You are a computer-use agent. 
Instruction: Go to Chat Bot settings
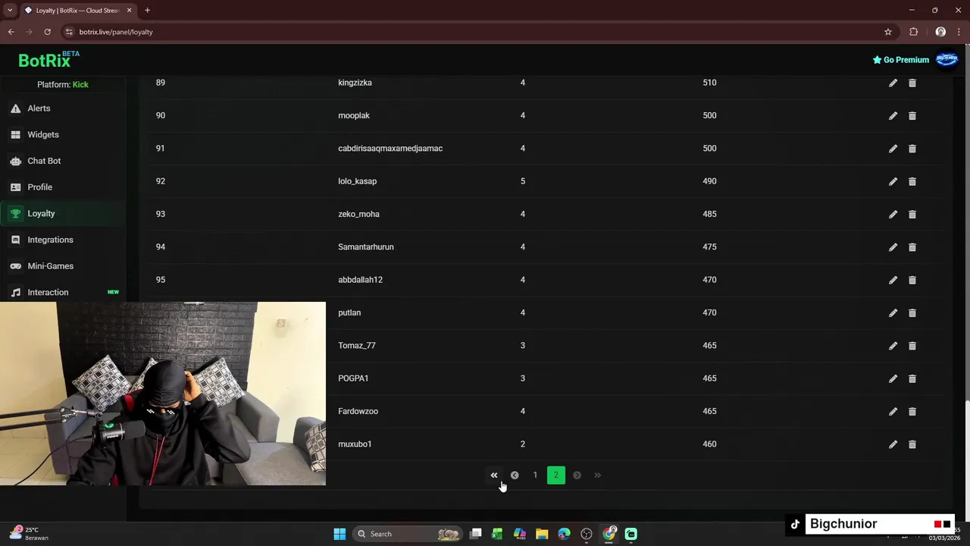pos(63,161)
